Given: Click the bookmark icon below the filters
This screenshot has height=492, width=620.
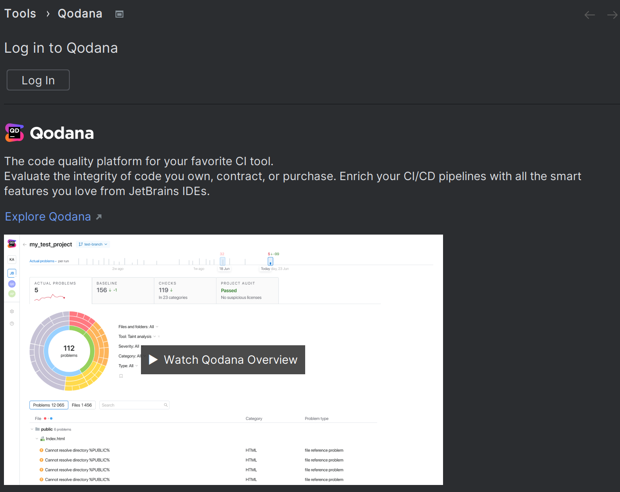Looking at the screenshot, I should (x=121, y=376).
